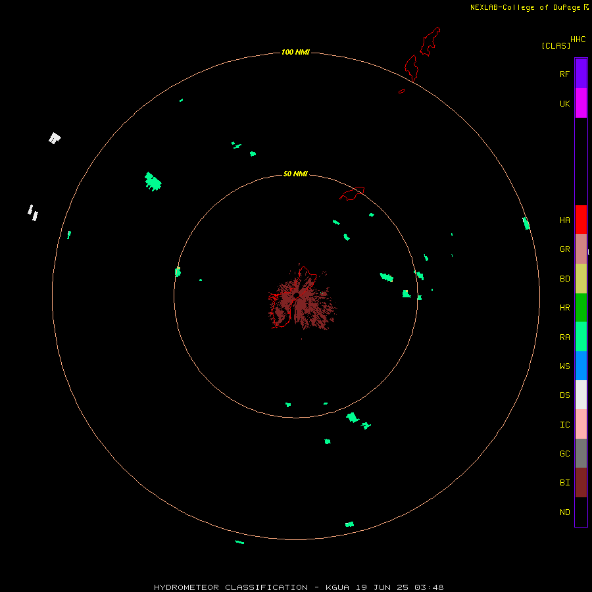The image size is (592, 592).
Task: Click the DS legend label
Action: pyautogui.click(x=564, y=395)
